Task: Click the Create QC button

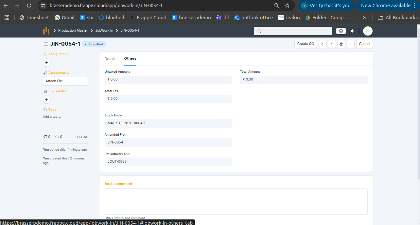Action: click(x=306, y=44)
